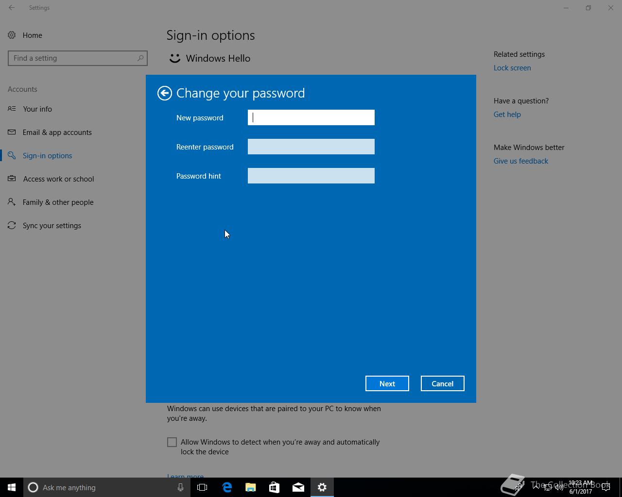Cancel the password change dialog

tap(443, 383)
